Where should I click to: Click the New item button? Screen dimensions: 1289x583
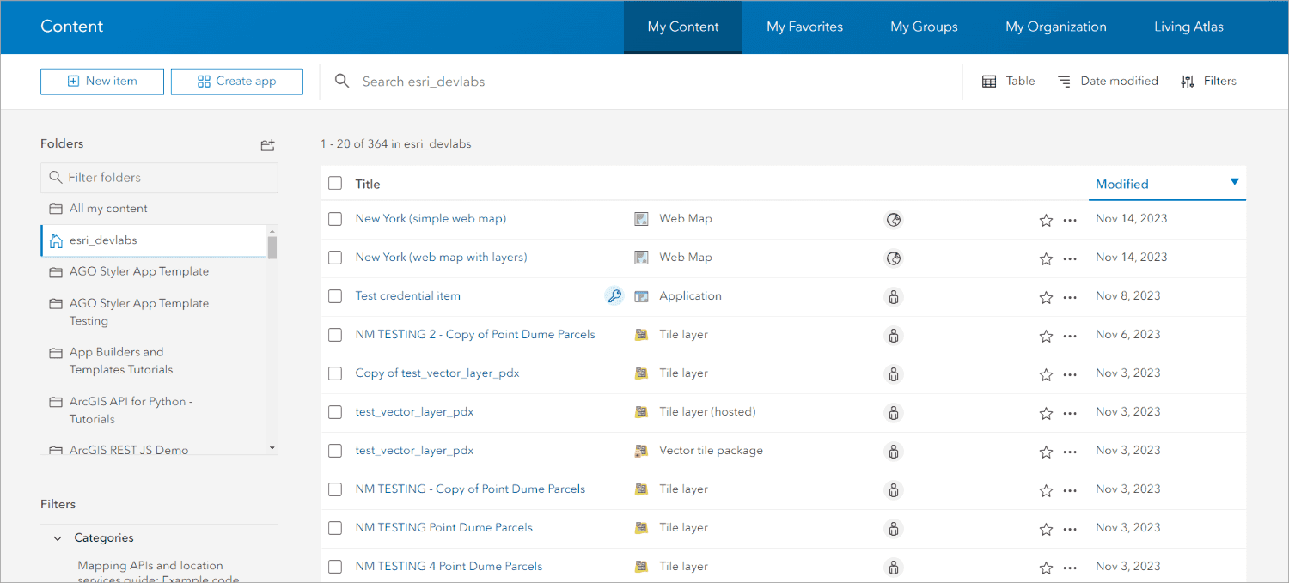pos(101,81)
